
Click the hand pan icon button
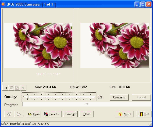pyautogui.click(x=23, y=88)
